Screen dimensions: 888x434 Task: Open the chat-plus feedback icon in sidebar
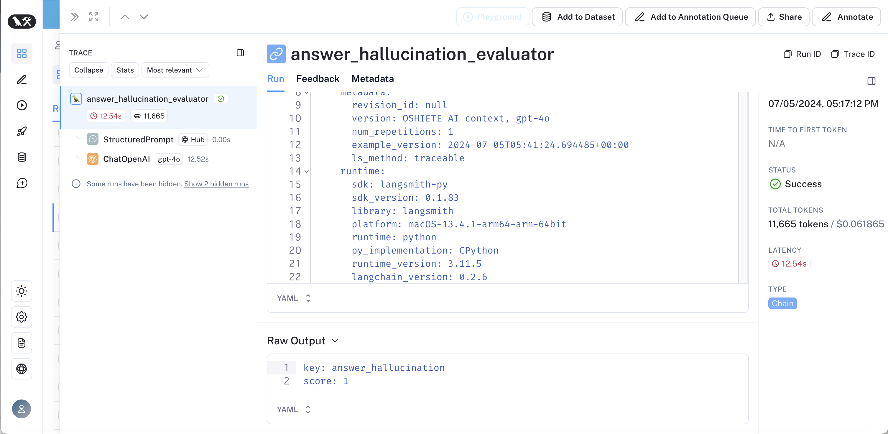pyautogui.click(x=22, y=183)
